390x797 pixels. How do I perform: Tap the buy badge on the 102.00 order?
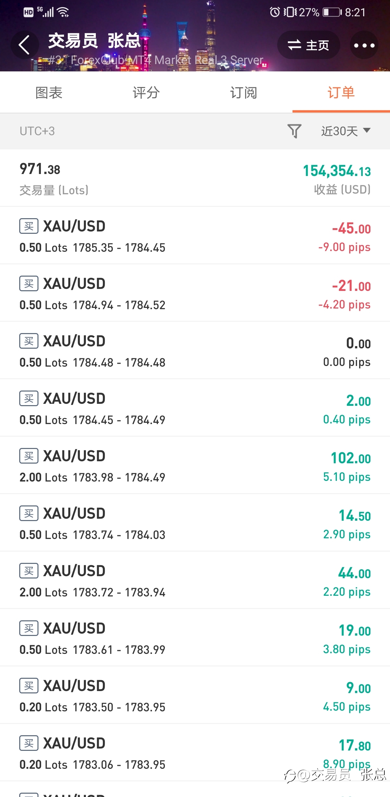tap(29, 456)
